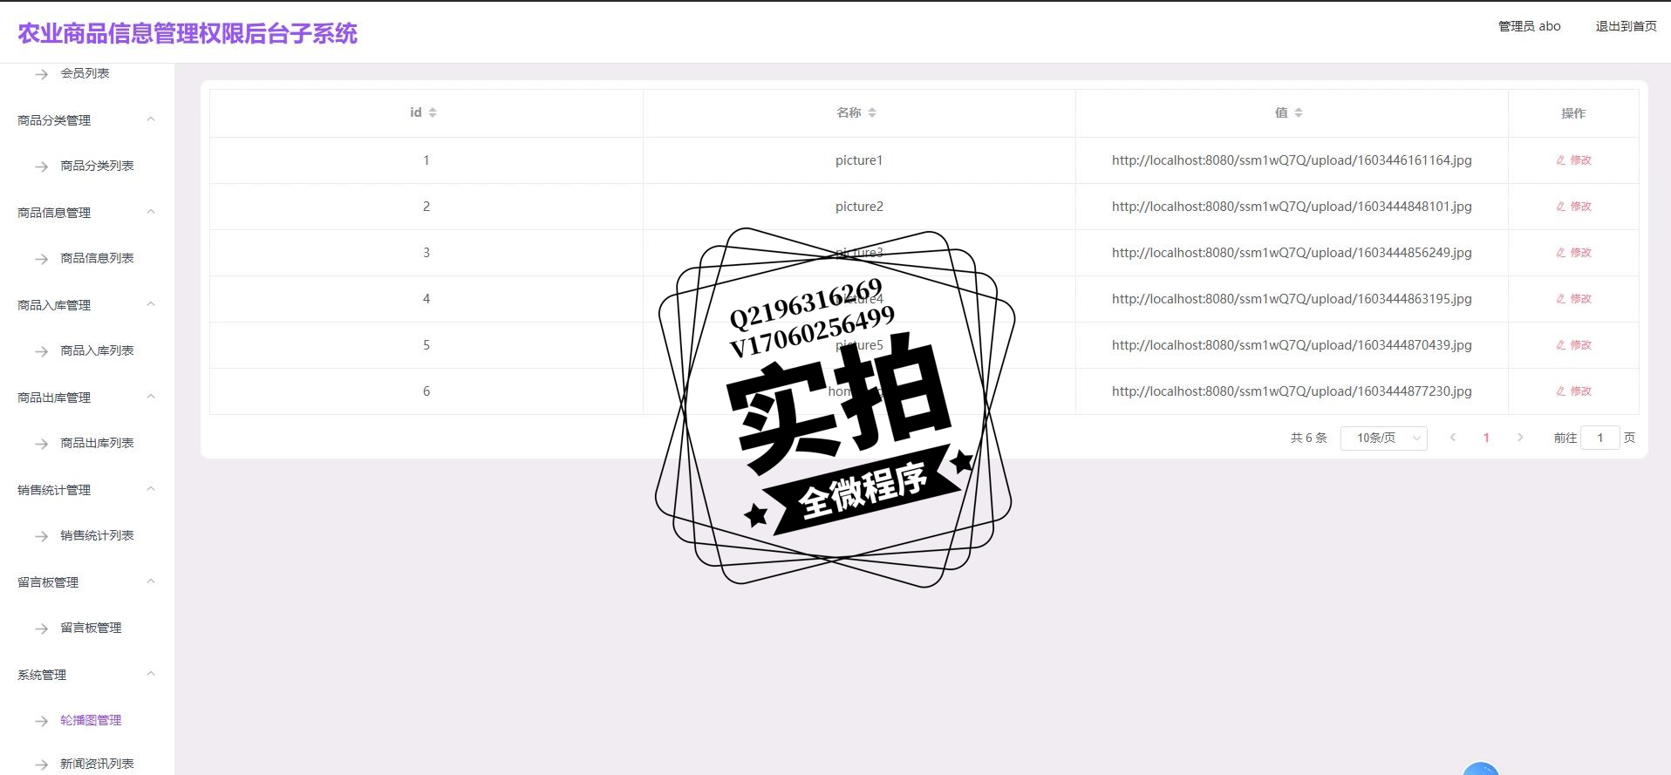Click URL ending 1603444870439.jpg
This screenshot has width=1671, height=775.
click(1292, 345)
